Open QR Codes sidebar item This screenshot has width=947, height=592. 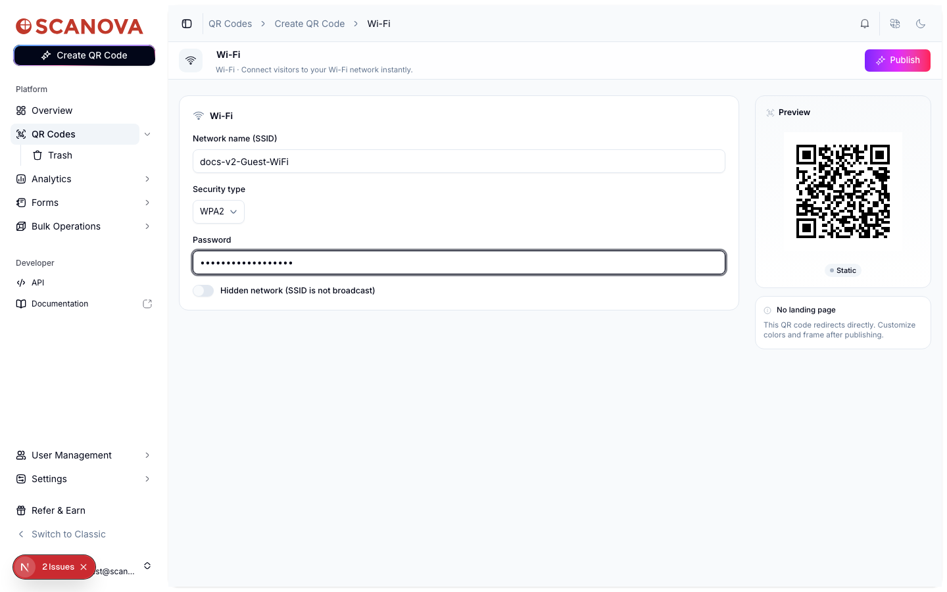[x=75, y=134]
